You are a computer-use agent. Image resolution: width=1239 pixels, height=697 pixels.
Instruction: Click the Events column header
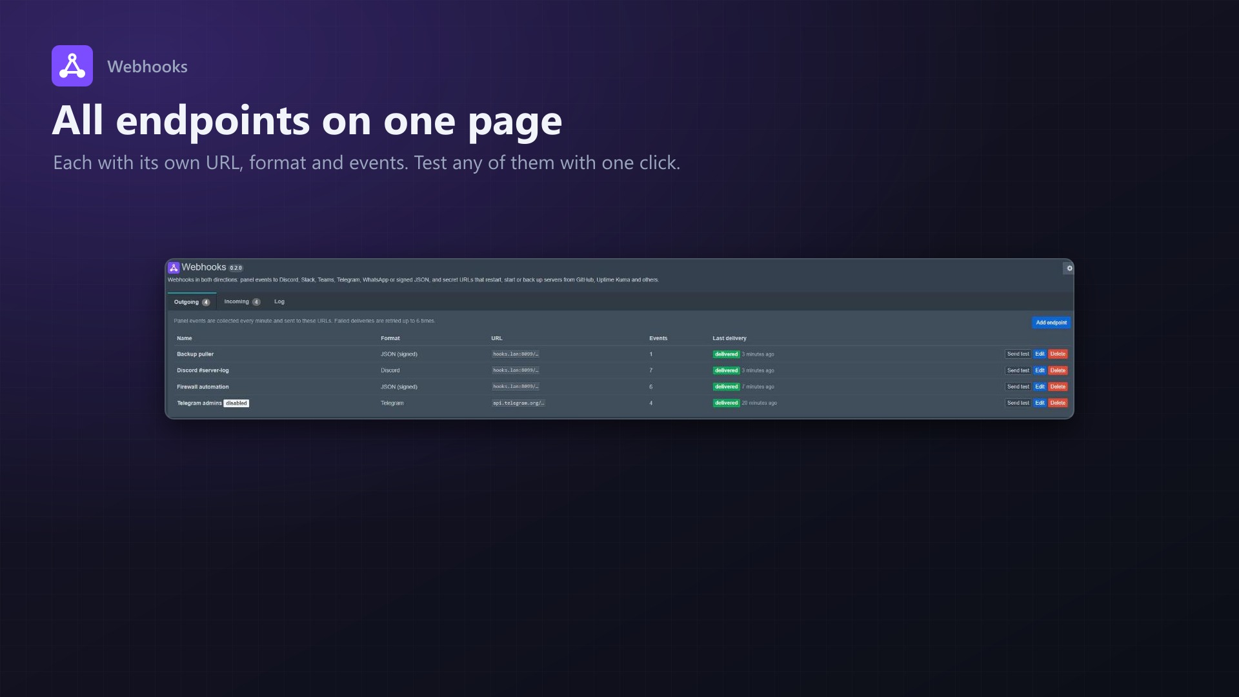658,338
